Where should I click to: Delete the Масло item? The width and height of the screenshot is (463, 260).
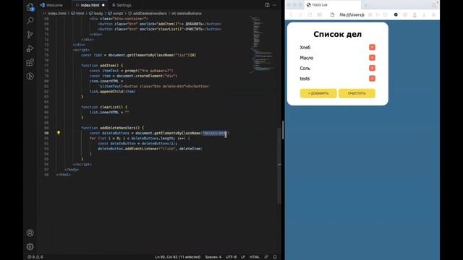point(372,58)
